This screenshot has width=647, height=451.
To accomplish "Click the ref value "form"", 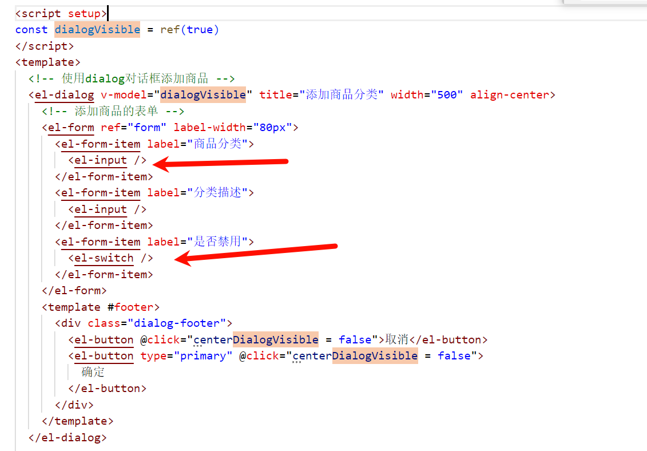I will 147,128.
